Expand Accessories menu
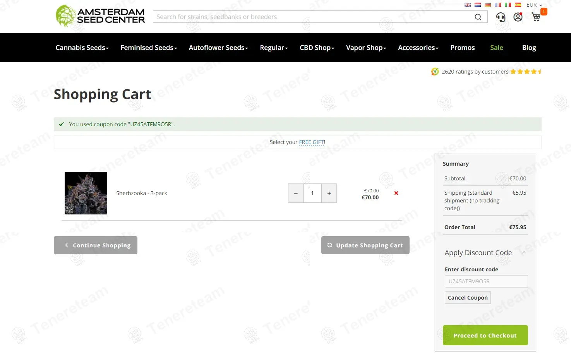571x353 pixels. [418, 48]
